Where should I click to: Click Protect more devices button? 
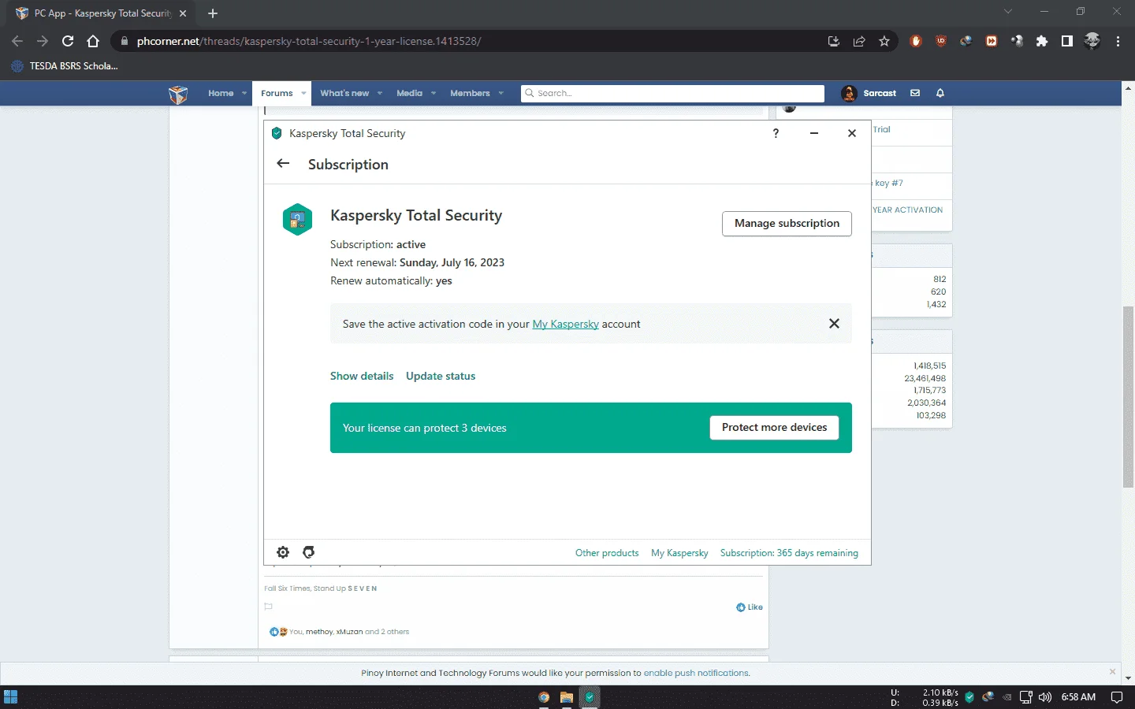[x=774, y=427]
